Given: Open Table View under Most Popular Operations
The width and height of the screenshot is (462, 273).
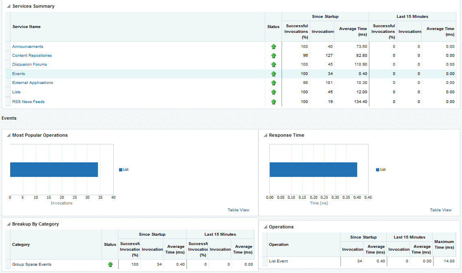Looking at the screenshot, I should (x=238, y=210).
